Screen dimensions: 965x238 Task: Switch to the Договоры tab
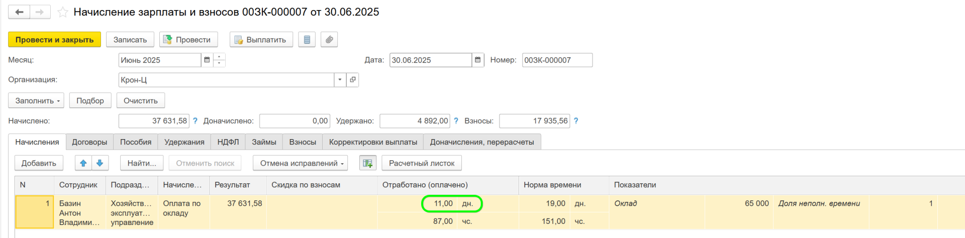(x=89, y=142)
